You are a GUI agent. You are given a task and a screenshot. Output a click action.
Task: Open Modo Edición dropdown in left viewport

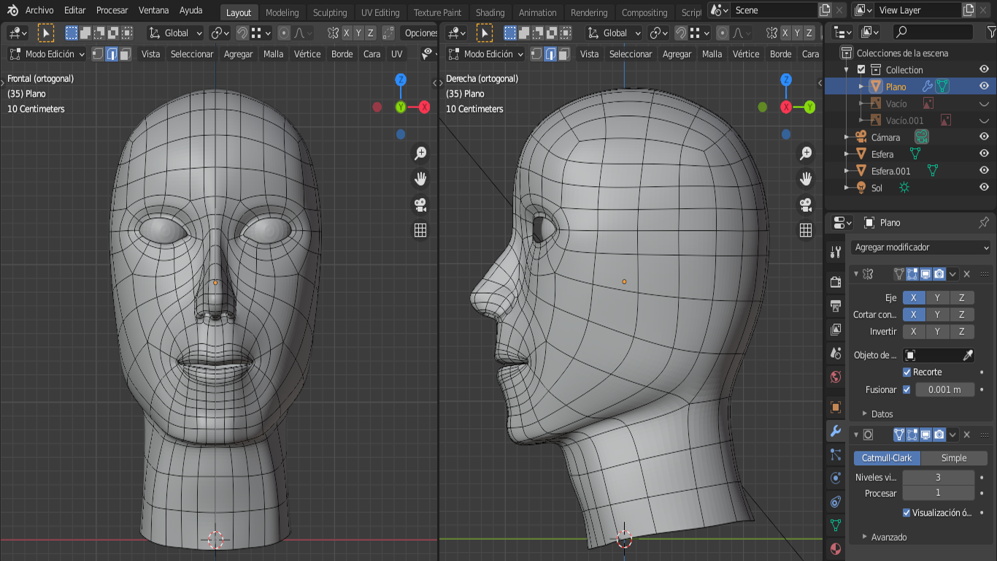47,54
